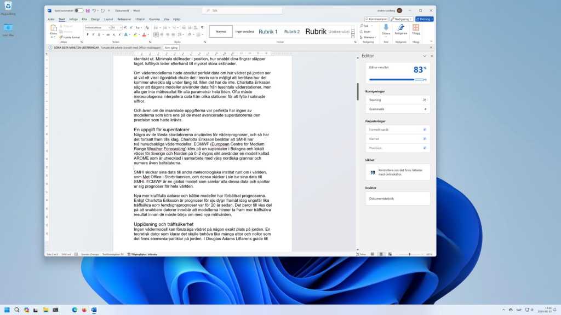Switch to the Granska tab
This screenshot has width=561, height=315.
tap(154, 19)
